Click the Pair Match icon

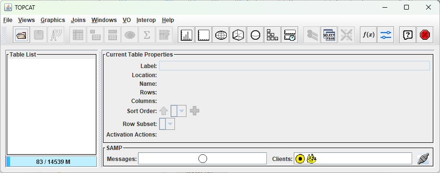pyautogui.click(x=312, y=35)
